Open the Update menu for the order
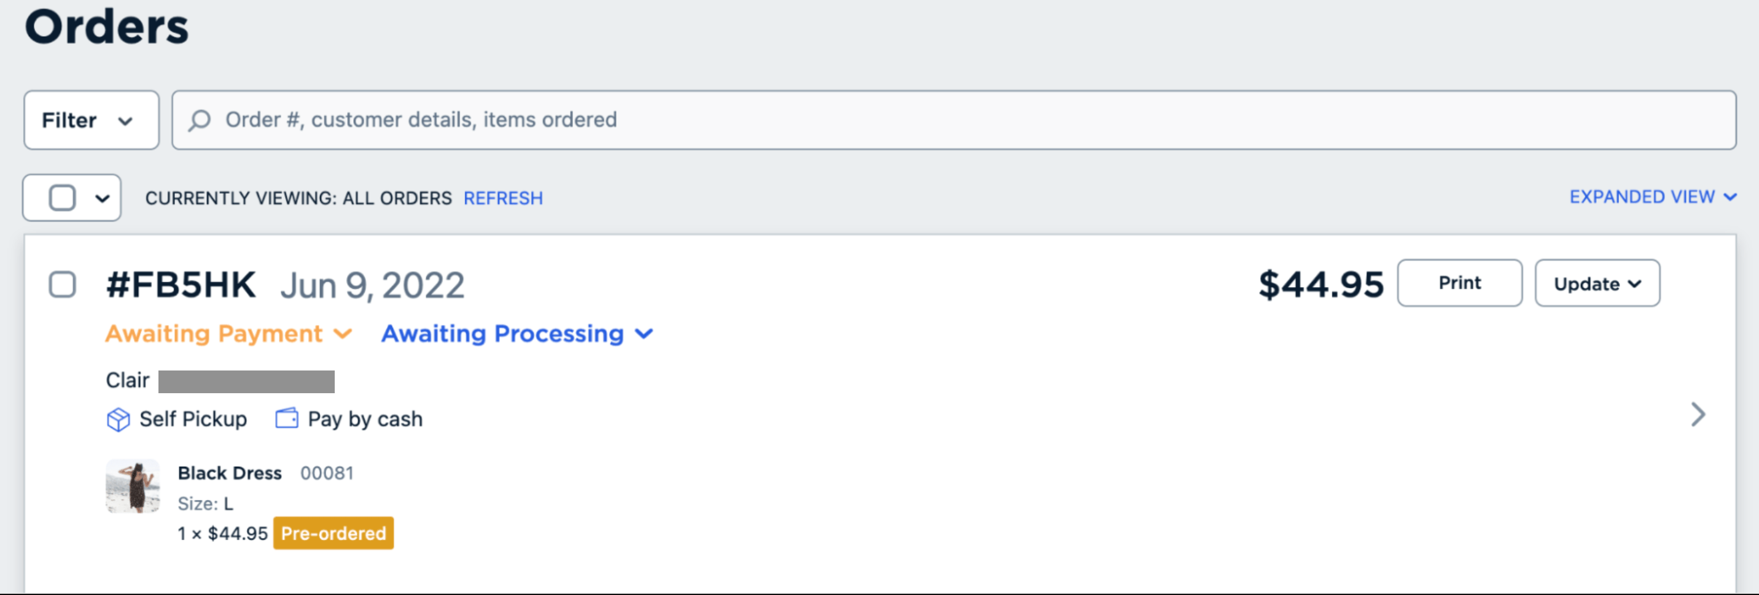This screenshot has width=1759, height=595. point(1596,284)
